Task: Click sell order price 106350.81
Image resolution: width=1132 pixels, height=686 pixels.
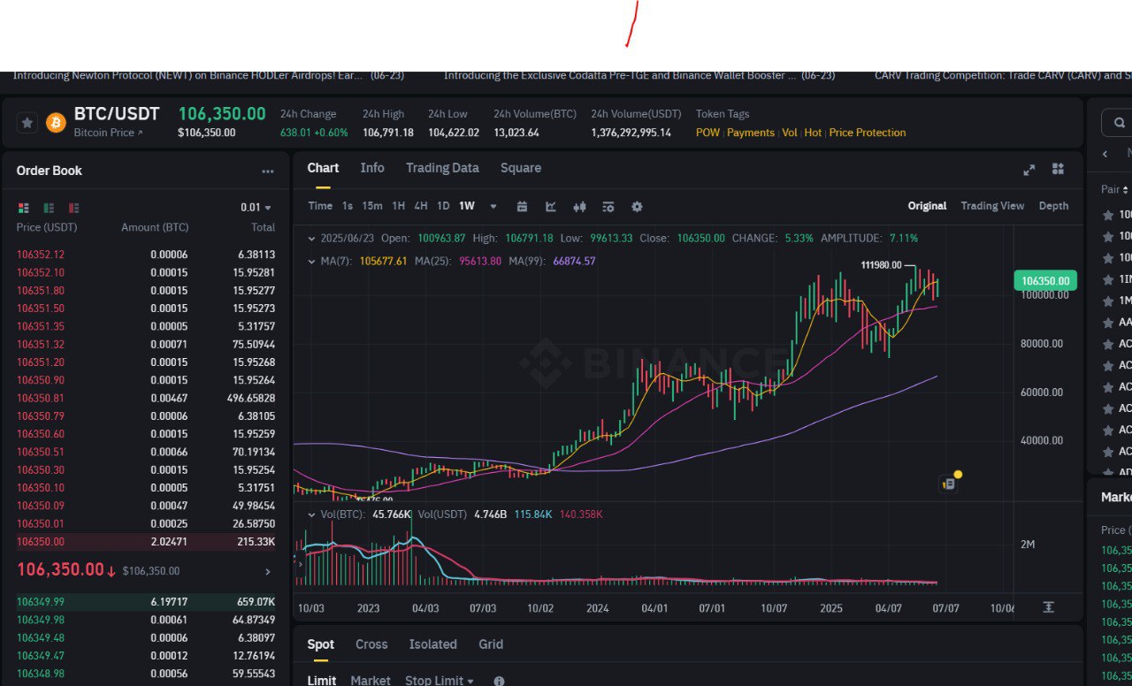Action: 41,398
